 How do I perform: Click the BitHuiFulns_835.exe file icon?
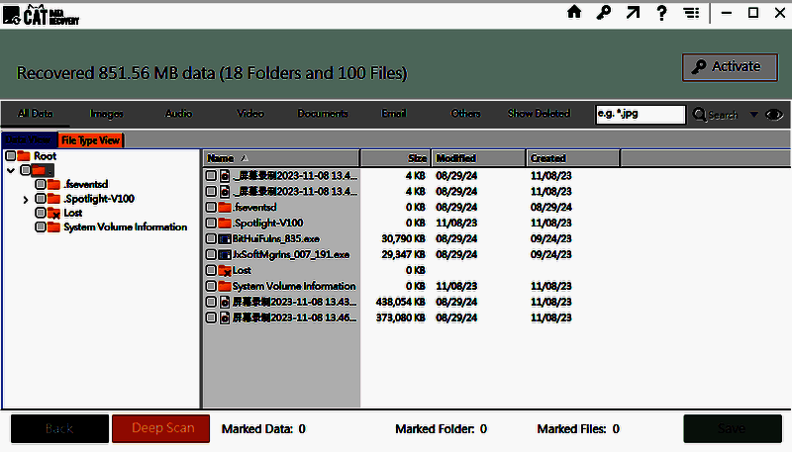tap(224, 238)
